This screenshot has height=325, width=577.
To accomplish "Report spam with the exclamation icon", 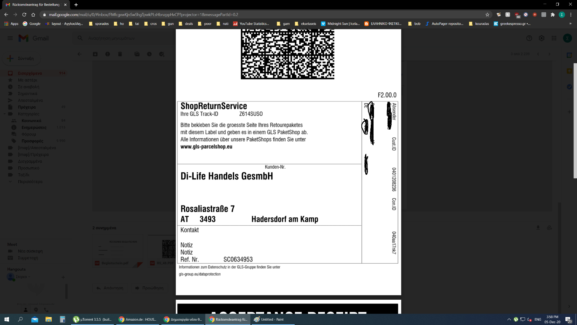I will coord(107,54).
